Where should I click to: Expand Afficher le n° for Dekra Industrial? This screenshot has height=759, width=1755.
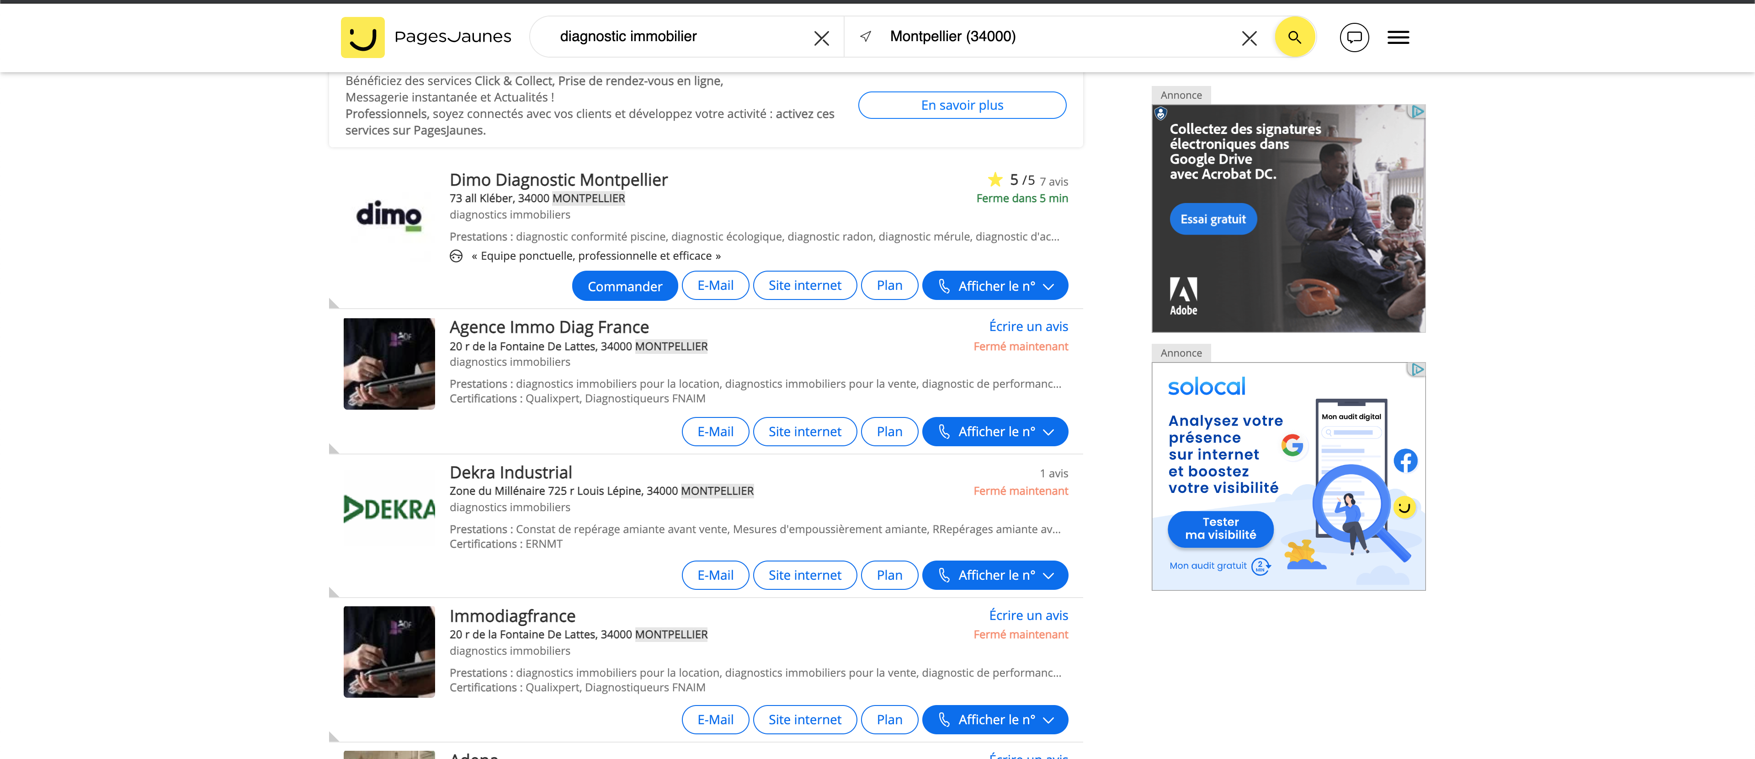point(995,575)
